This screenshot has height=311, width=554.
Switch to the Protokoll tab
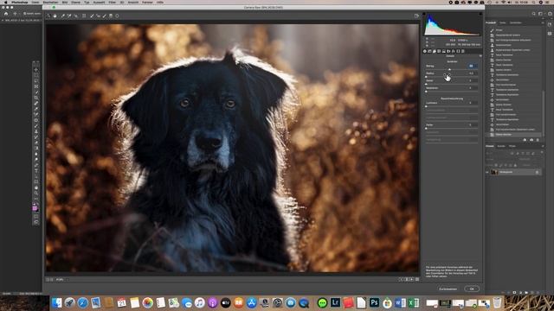coord(491,22)
